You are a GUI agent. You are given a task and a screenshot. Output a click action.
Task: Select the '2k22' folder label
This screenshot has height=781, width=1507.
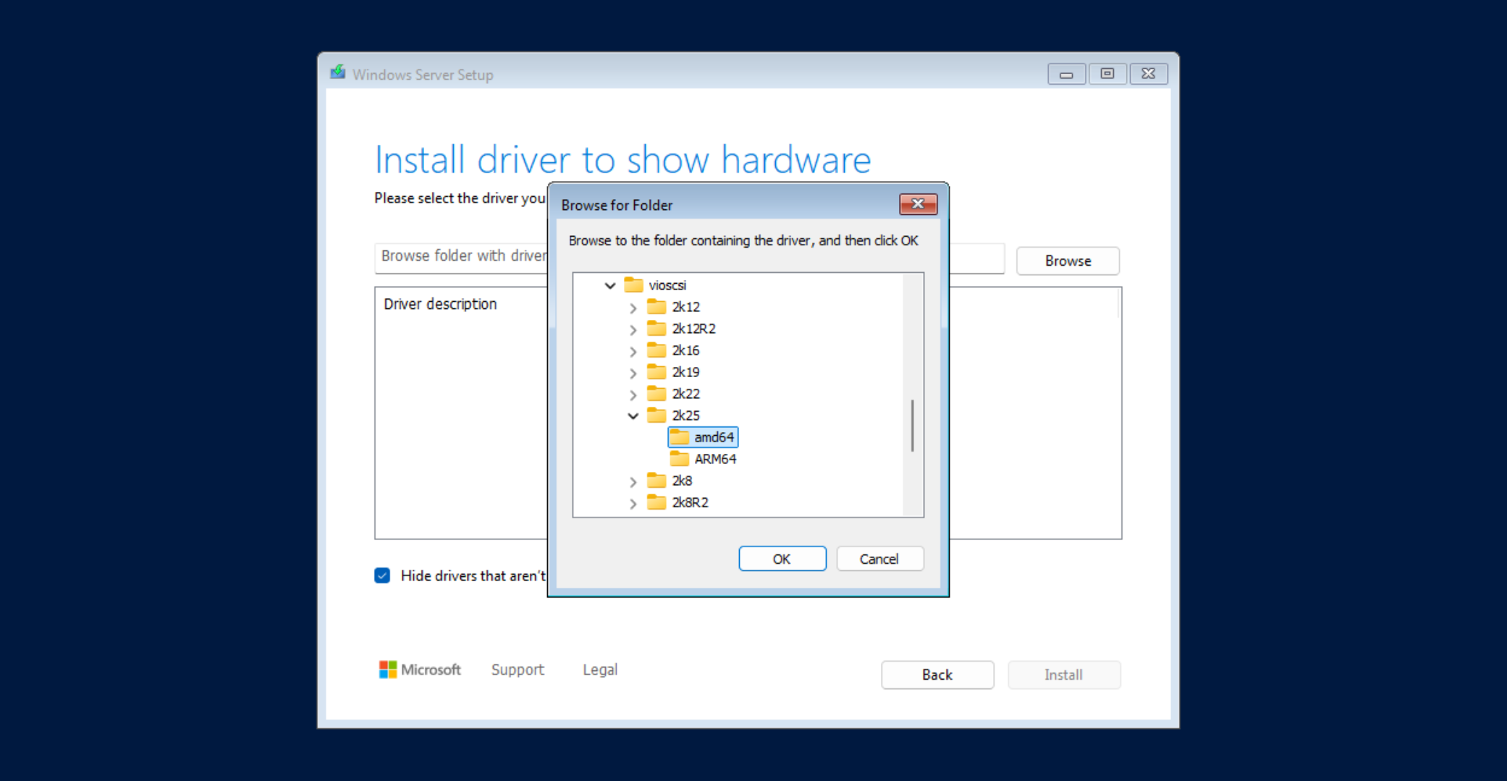tap(685, 394)
